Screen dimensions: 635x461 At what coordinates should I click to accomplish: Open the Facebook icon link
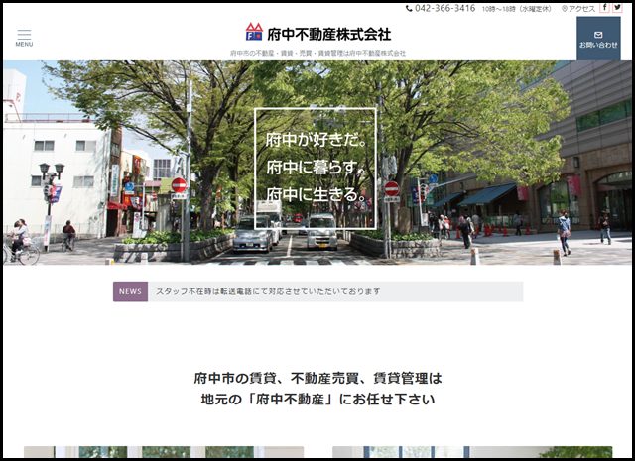pos(604,7)
